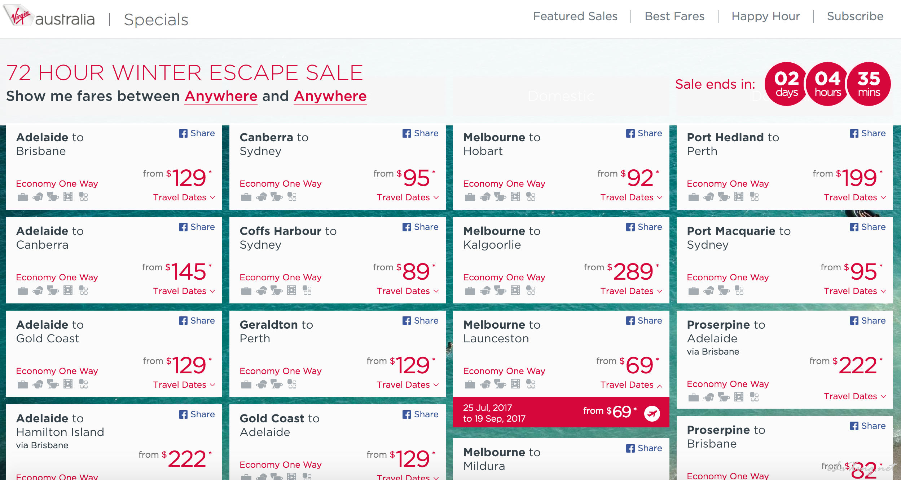The height and width of the screenshot is (480, 901).
Task: Select the 25 Jul to 19 Sep date bar
Action: pyautogui.click(x=561, y=413)
